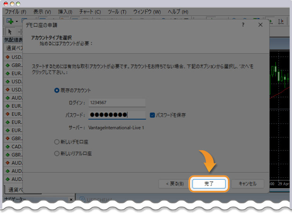Click the ログイン field with 1234567
Image resolution: width=292 pixels, height=213 pixels.
[117, 103]
